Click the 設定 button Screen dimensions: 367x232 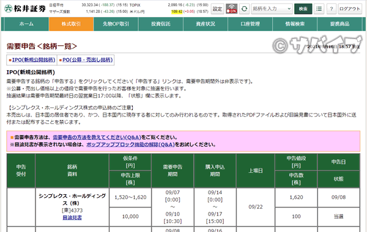[217, 9]
